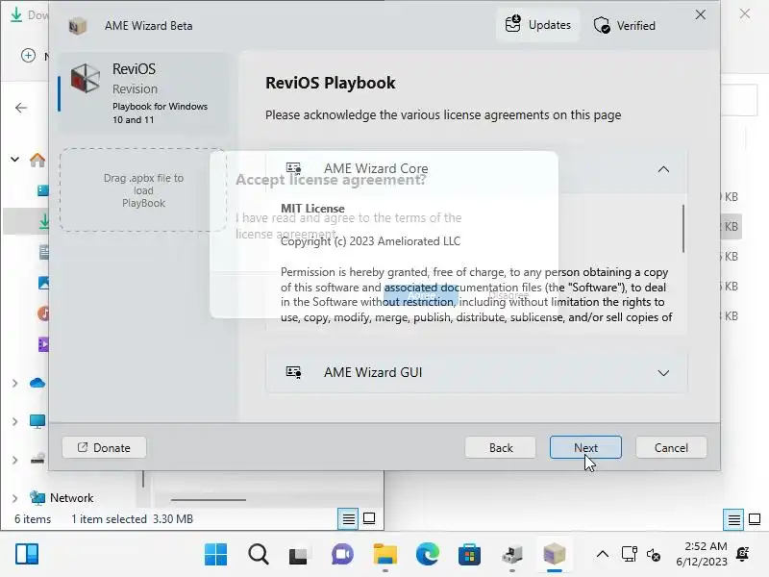This screenshot has width=769, height=577.
Task: Click the AME Wizard GUI license icon
Action: tap(293, 372)
